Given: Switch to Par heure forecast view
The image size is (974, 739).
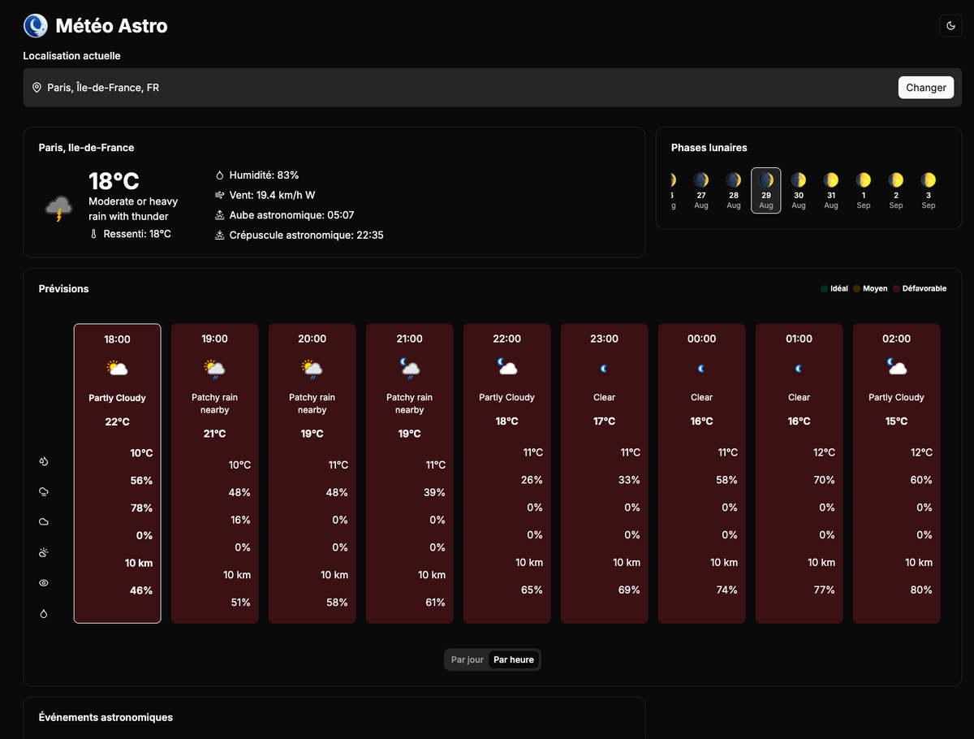Looking at the screenshot, I should point(514,660).
